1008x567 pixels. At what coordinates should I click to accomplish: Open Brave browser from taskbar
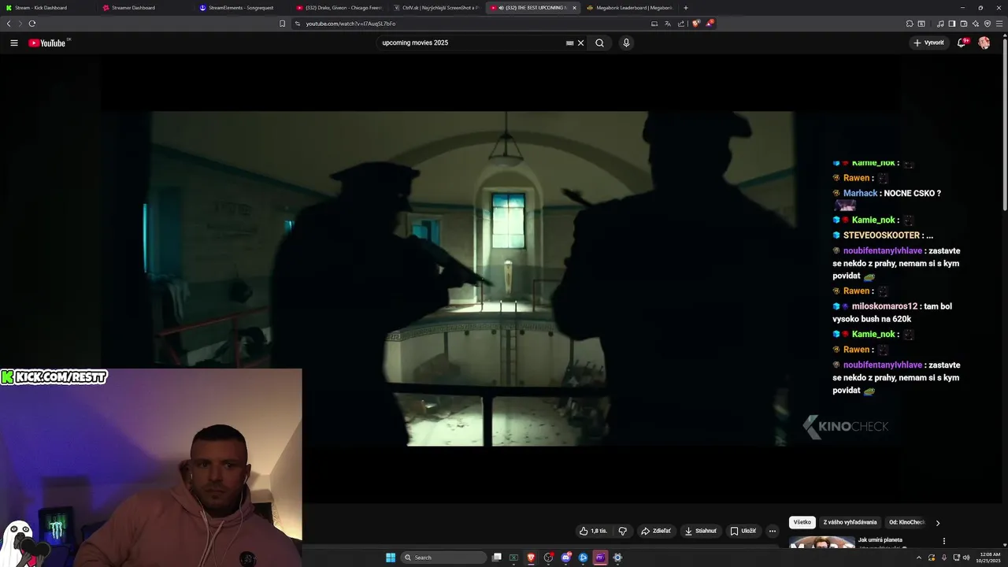(x=531, y=558)
